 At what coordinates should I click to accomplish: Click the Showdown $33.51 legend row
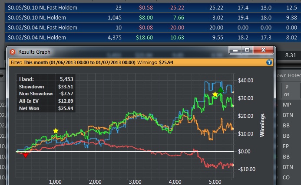[x=46, y=87]
